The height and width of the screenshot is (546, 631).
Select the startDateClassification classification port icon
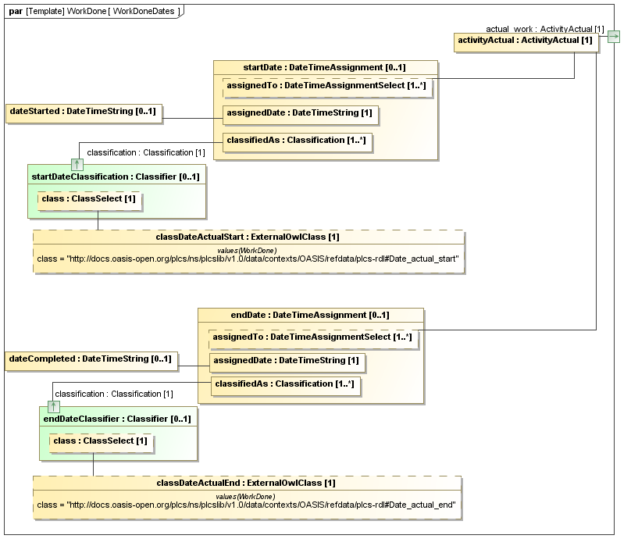pyautogui.click(x=77, y=164)
